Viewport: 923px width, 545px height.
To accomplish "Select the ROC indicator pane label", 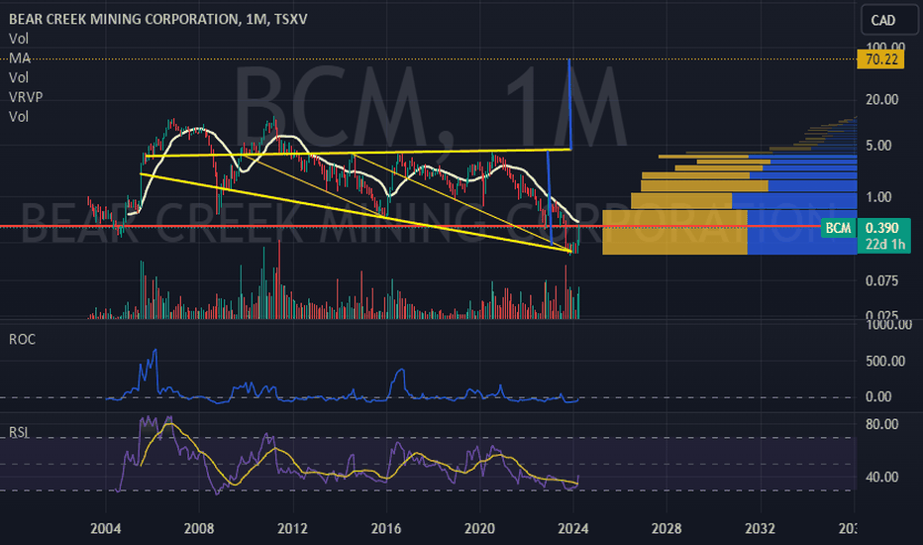I will (x=22, y=339).
